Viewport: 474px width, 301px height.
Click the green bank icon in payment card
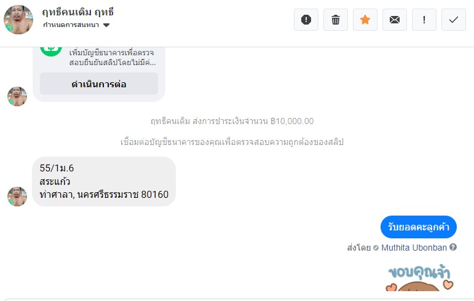tap(51, 48)
